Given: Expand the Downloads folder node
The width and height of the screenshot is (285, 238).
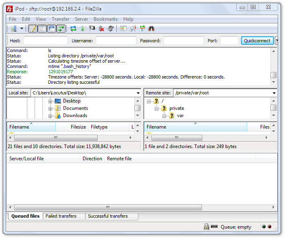Looking at the screenshot, I should click(x=50, y=116).
